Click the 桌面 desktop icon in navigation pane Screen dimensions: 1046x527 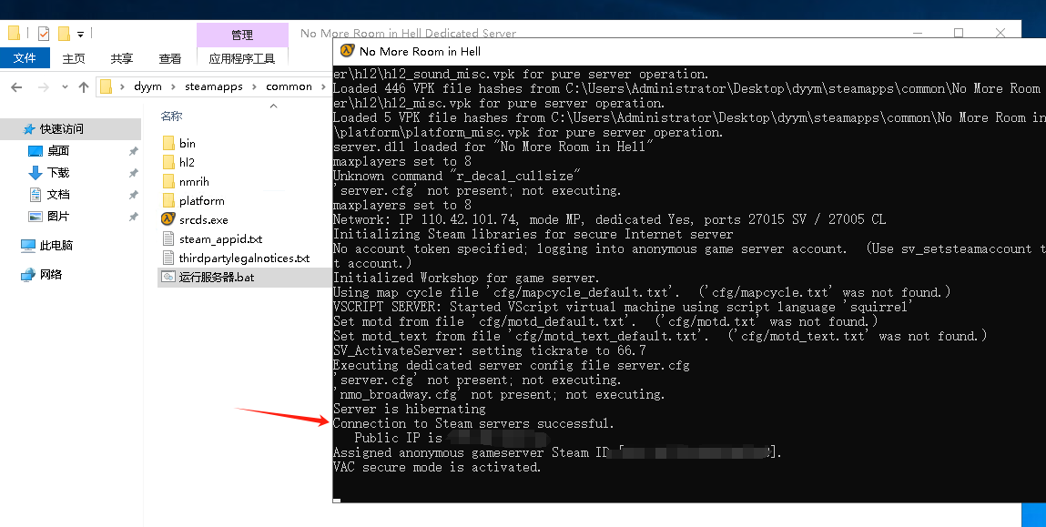[x=36, y=151]
